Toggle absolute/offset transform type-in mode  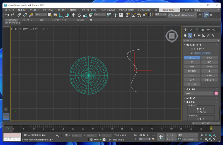[66, 135]
